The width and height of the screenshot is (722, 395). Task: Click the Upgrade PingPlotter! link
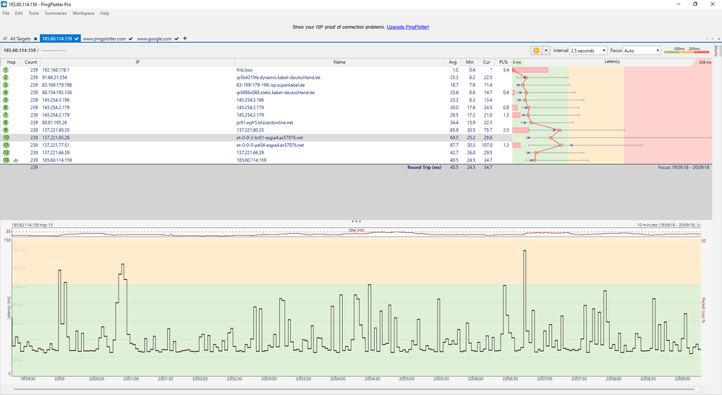click(408, 27)
